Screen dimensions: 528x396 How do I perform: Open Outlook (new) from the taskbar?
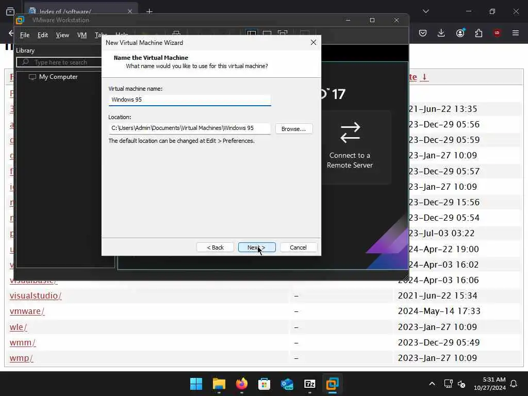[287, 384]
